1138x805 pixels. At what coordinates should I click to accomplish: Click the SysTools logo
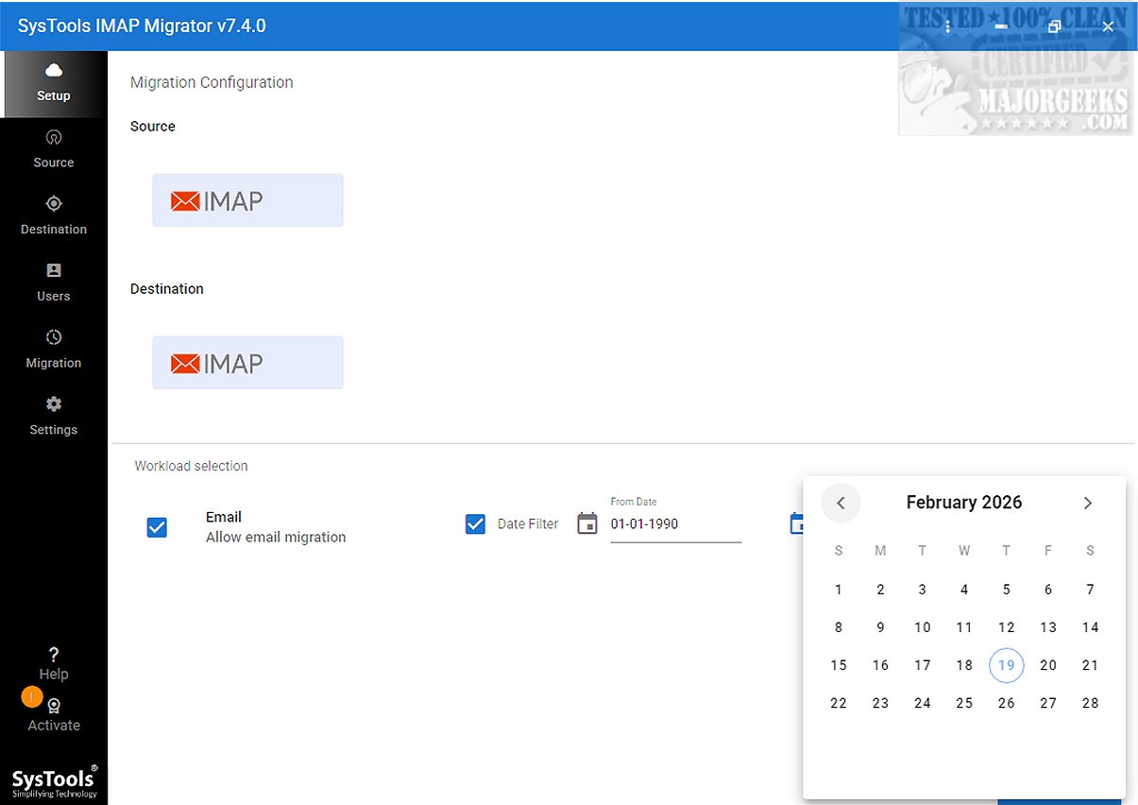[54, 781]
